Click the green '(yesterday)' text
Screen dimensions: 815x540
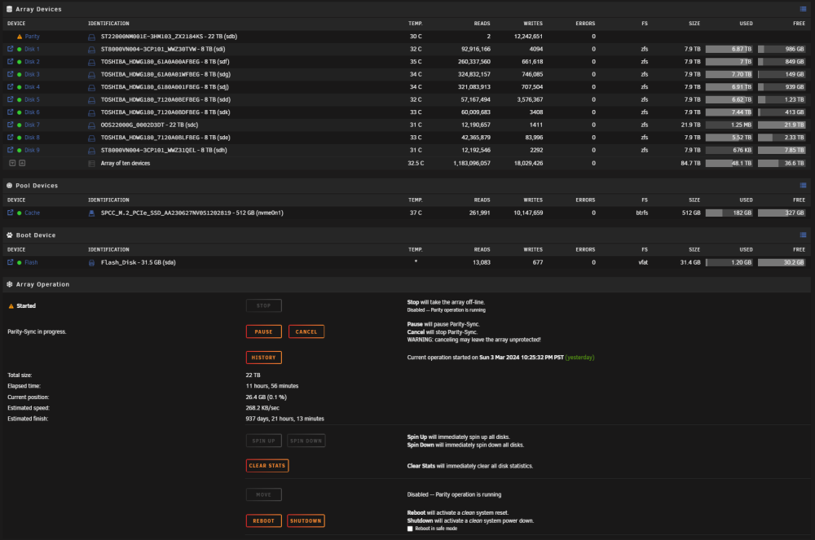[579, 358]
